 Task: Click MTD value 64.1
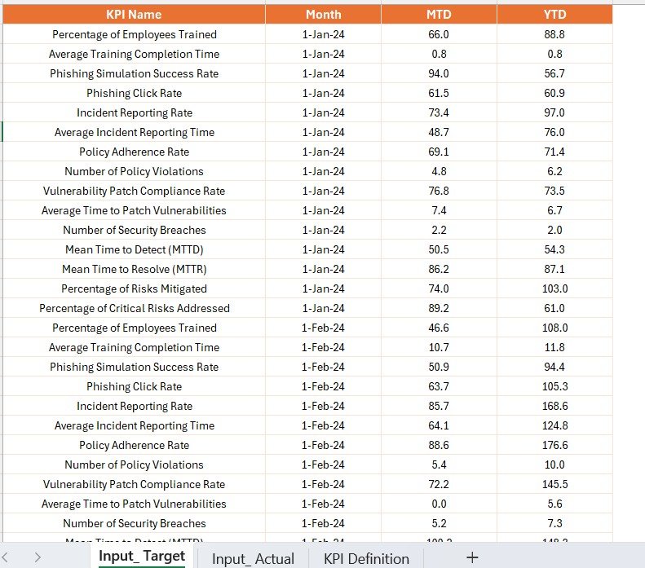(x=439, y=425)
